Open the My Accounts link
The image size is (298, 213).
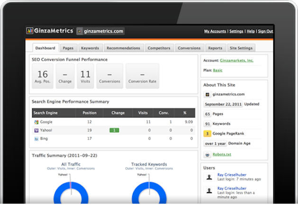click(215, 31)
